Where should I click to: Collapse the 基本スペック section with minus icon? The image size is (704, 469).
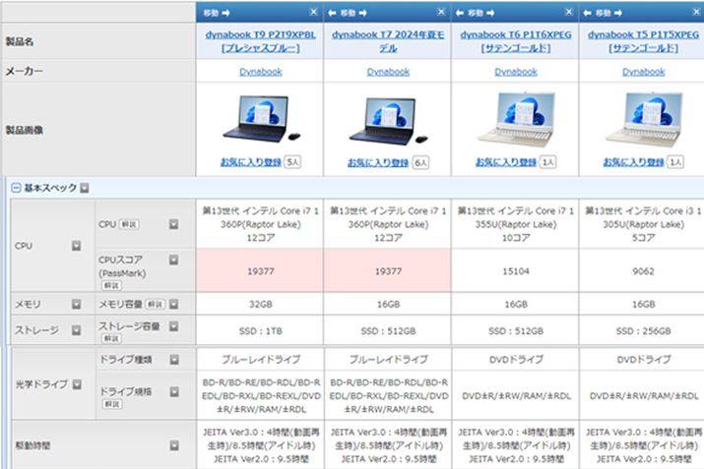tap(16, 187)
